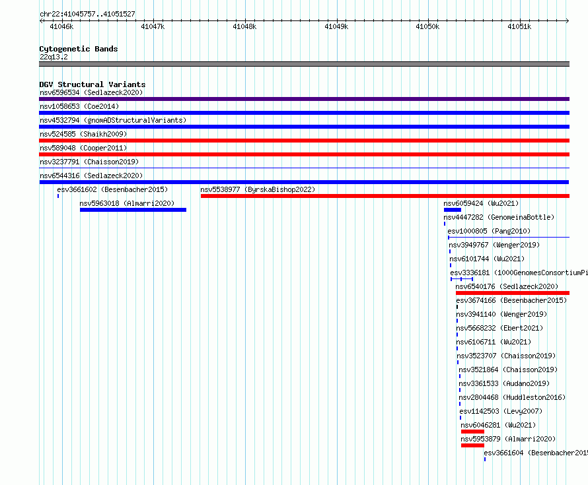Select the purple nsv6596534 variant bar

[x=304, y=99]
